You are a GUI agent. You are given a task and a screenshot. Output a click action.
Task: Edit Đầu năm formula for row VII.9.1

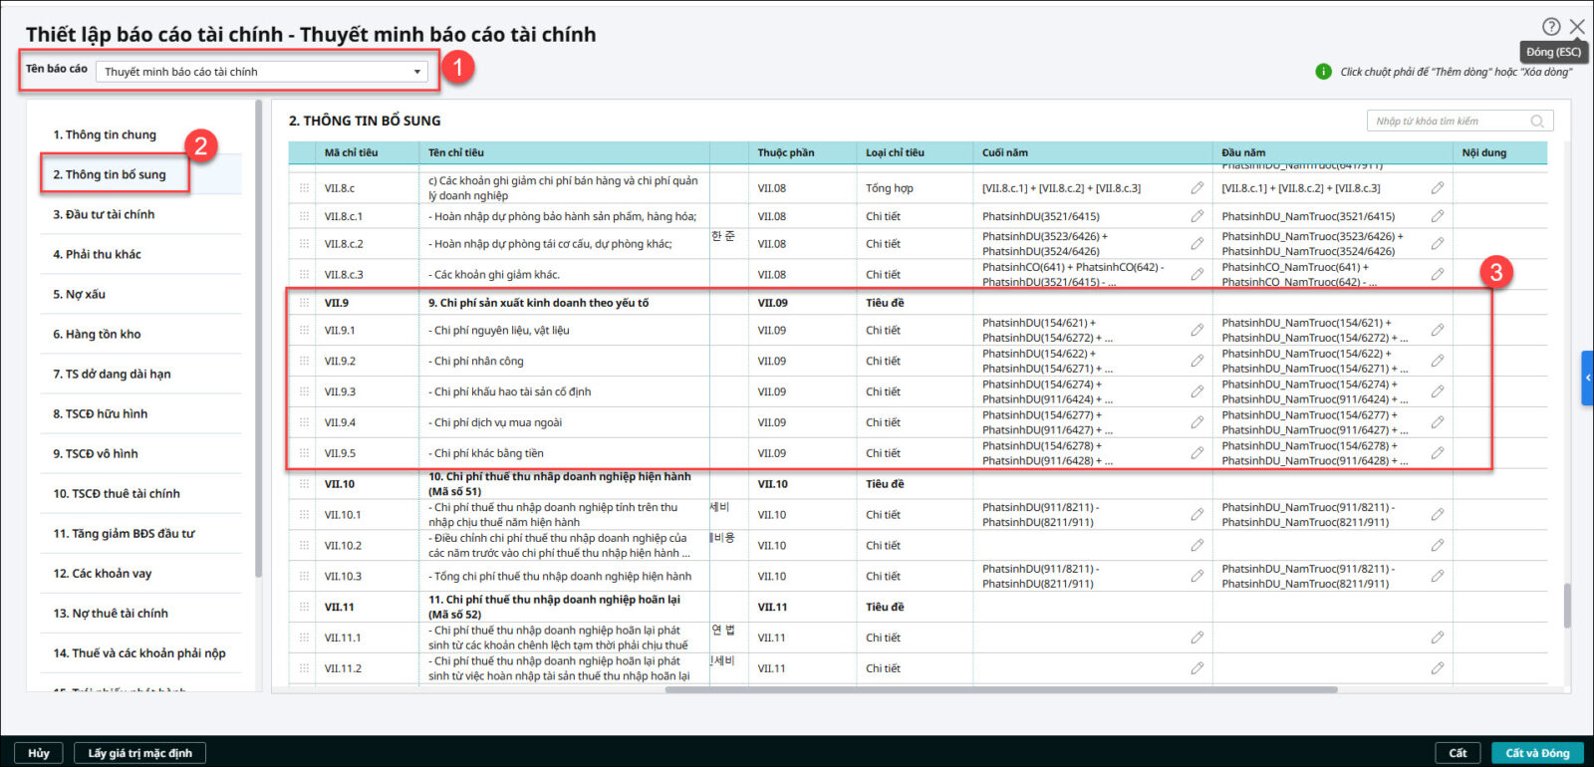(x=1438, y=330)
